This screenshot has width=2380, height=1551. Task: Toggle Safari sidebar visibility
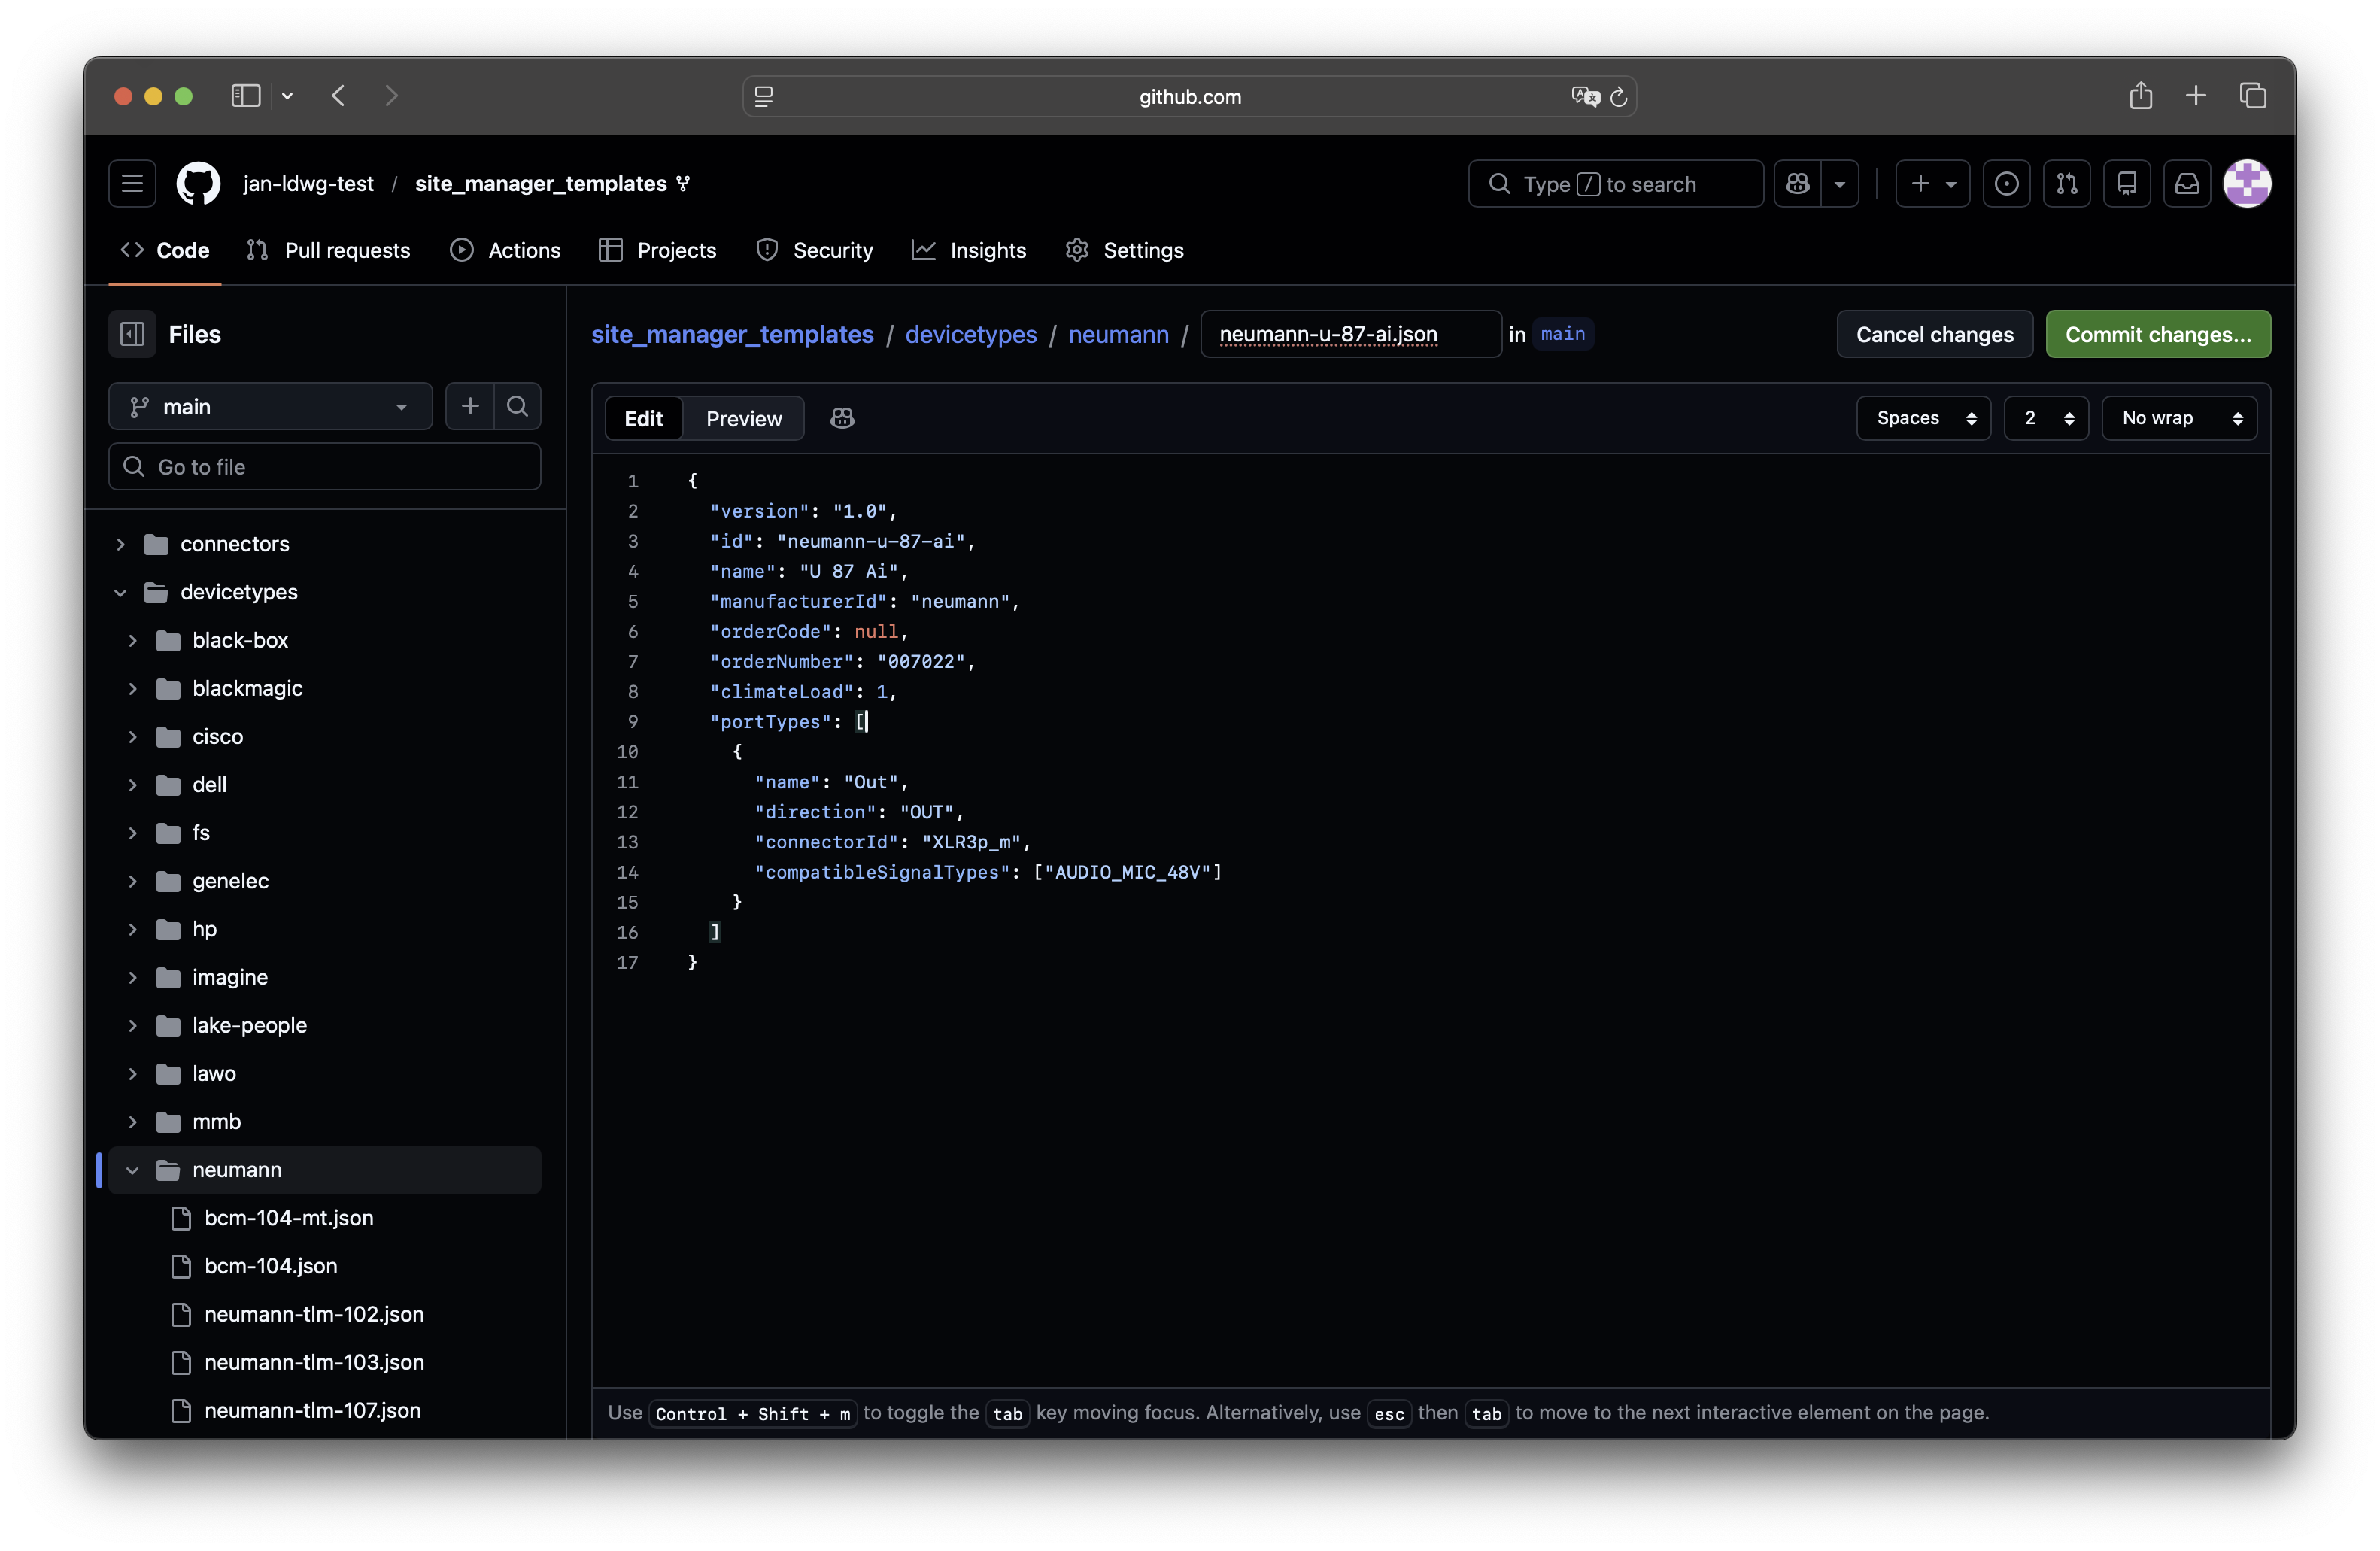[x=246, y=96]
